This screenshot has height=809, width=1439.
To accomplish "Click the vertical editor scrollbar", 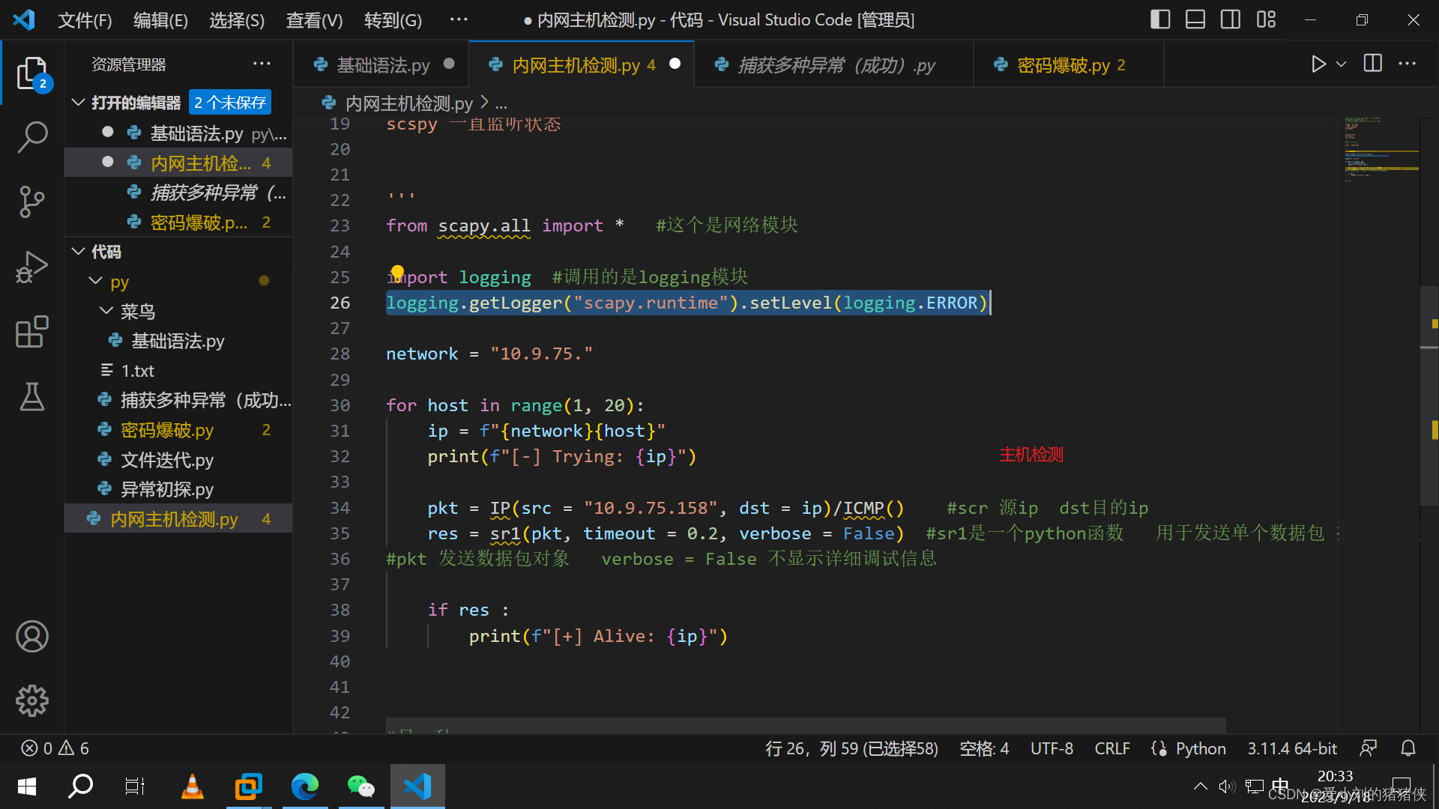I will point(1429,396).
